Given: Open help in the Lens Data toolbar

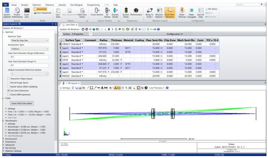Looking at the screenshot, I should pos(158,29).
